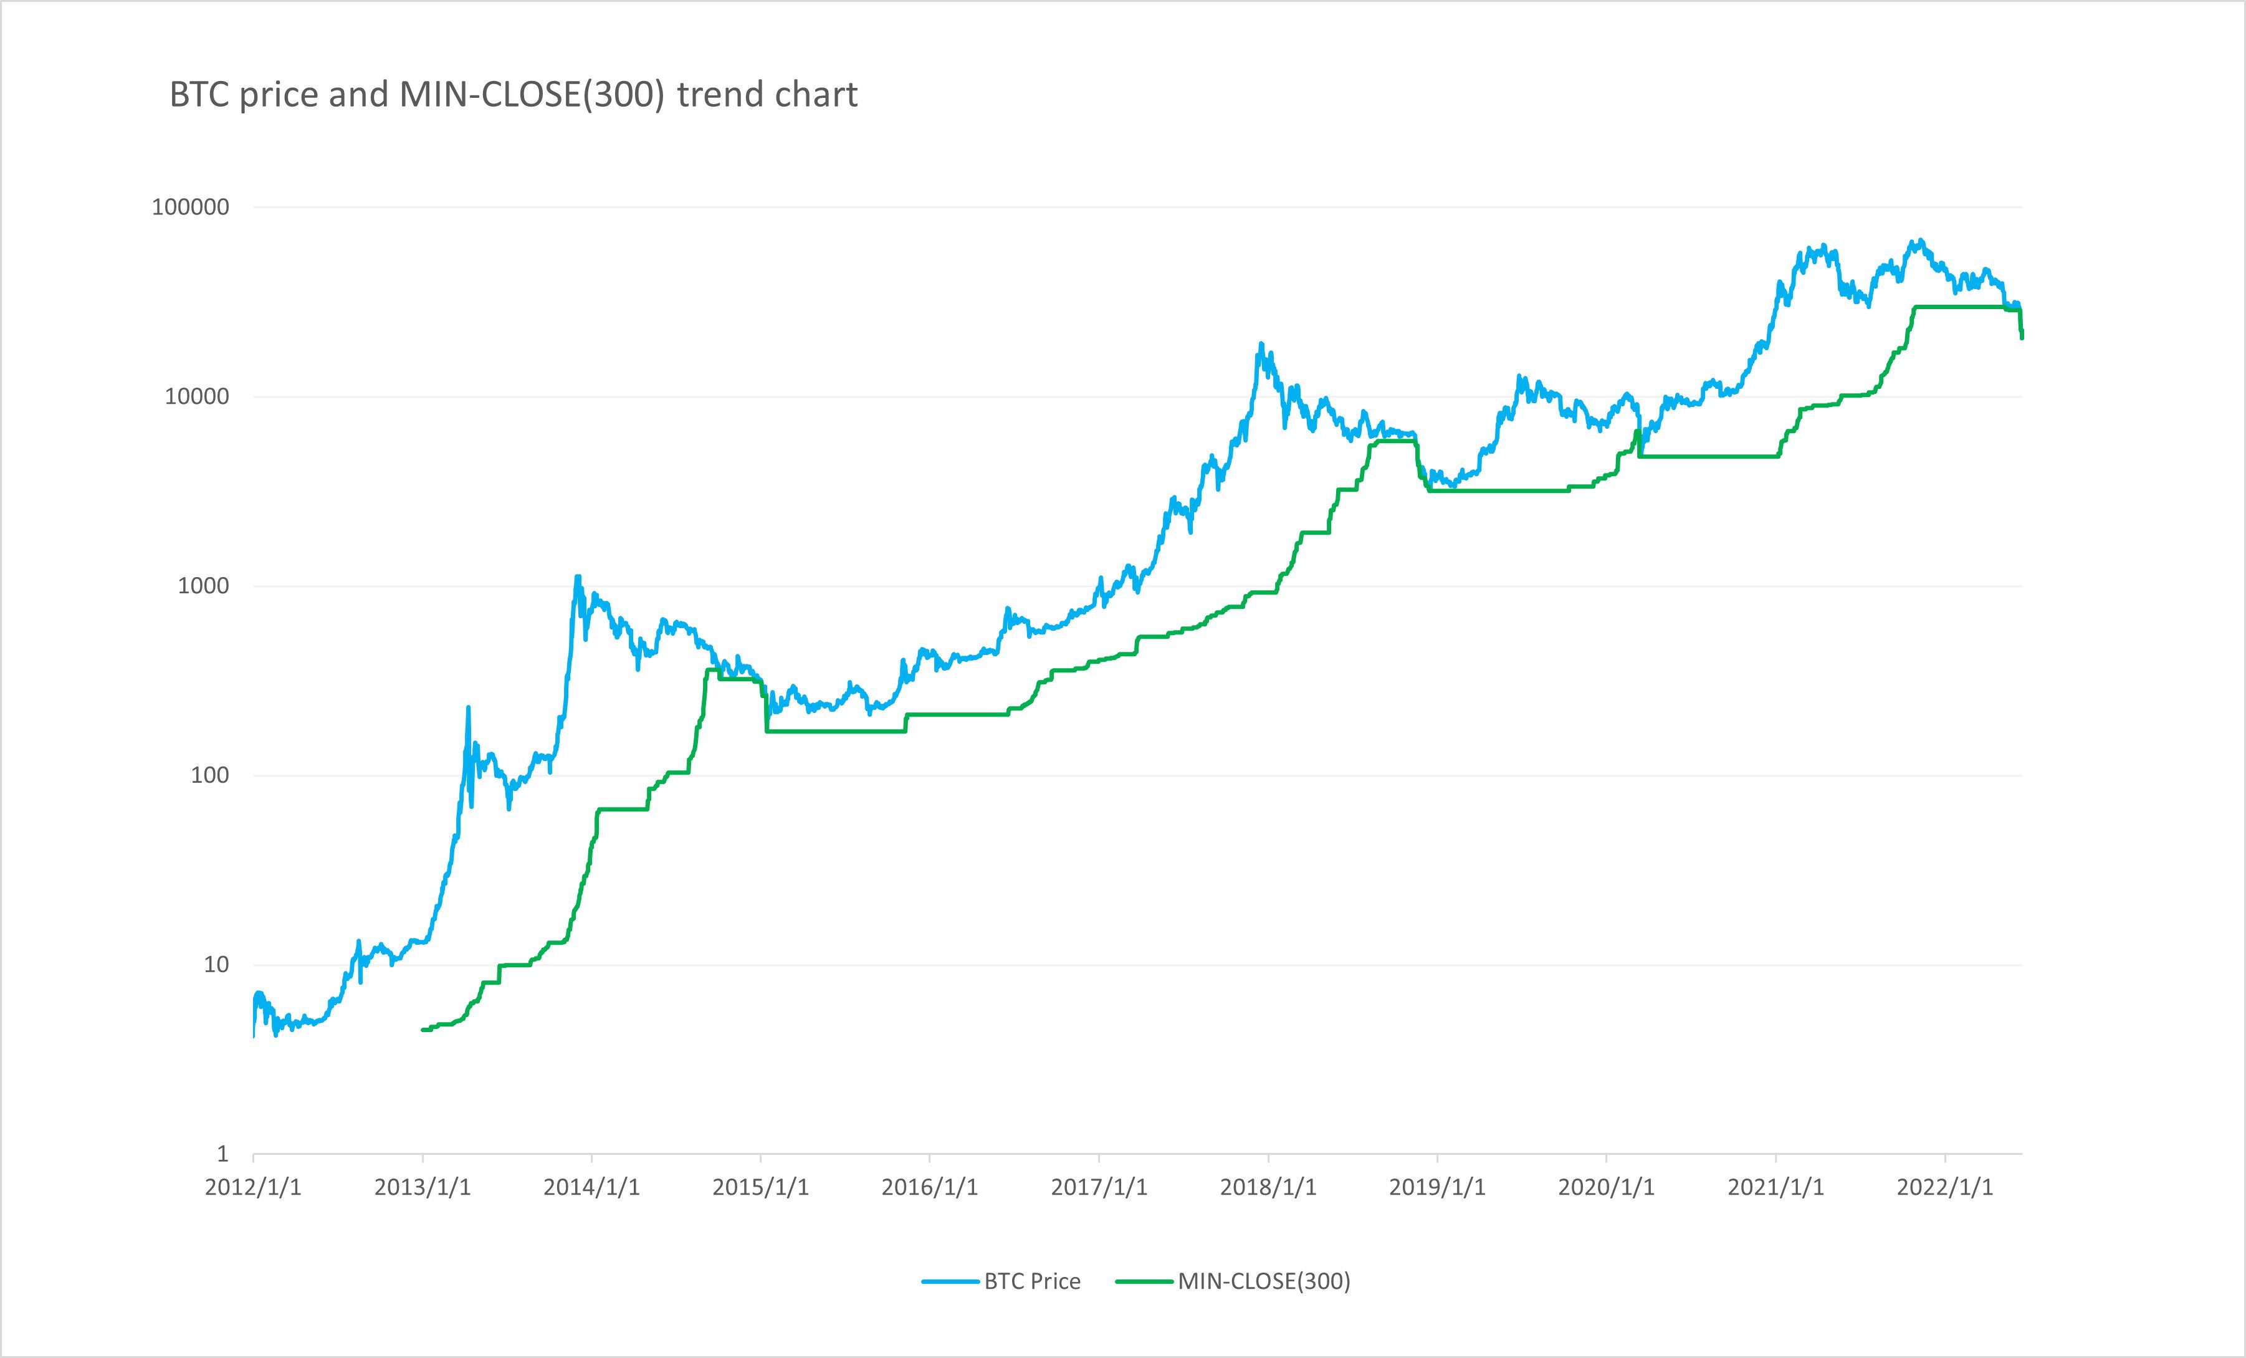
Task: Pick the 100 y-axis label
Action: (x=209, y=776)
